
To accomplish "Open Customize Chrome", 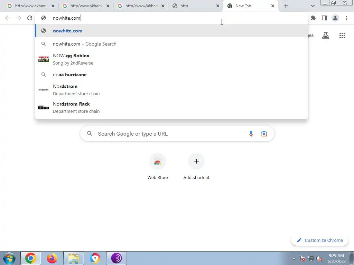I will (x=320, y=240).
